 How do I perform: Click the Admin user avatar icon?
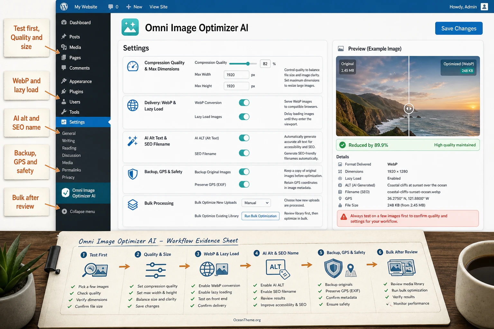click(484, 6)
